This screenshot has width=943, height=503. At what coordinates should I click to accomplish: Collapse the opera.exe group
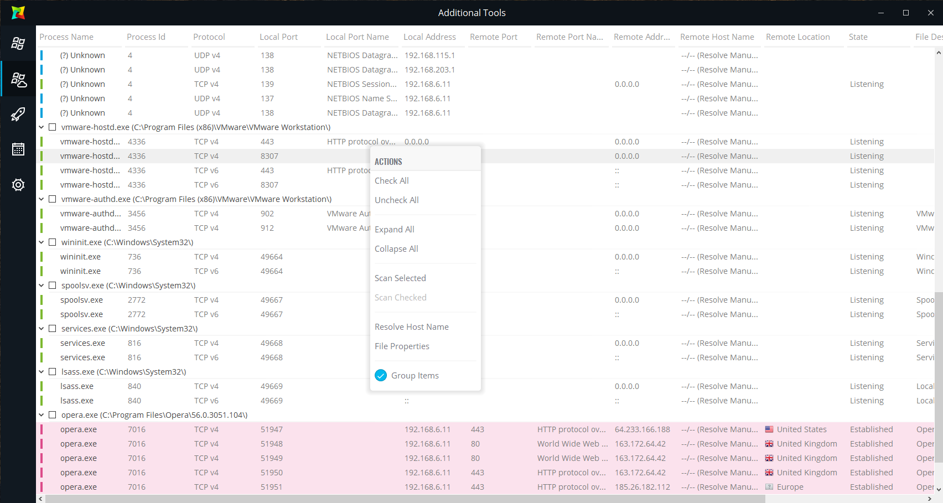pos(42,415)
